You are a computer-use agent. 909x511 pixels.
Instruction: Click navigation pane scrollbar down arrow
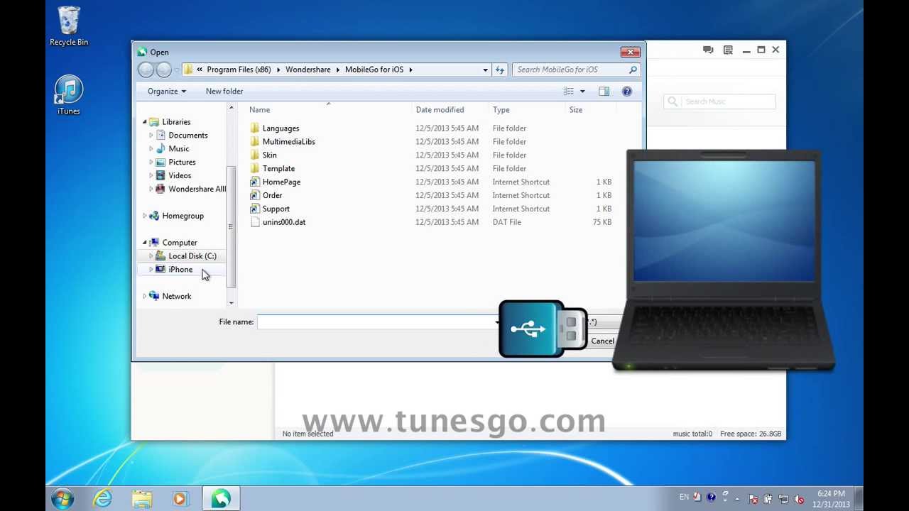pyautogui.click(x=231, y=303)
